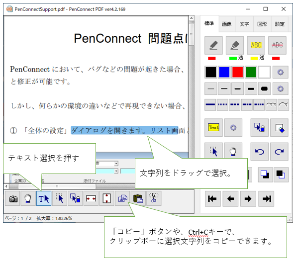
Task: Click the horizontal scrollbar left arrow
Action: 6,186
